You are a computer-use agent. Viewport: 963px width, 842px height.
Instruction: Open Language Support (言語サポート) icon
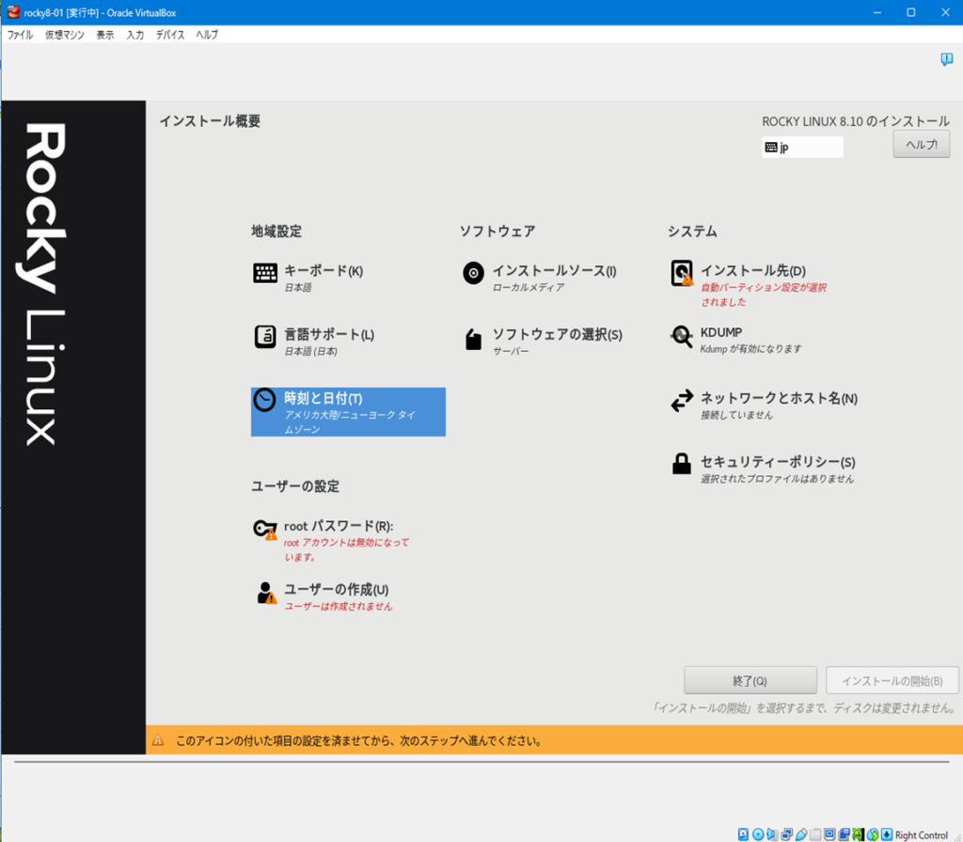pos(265,337)
